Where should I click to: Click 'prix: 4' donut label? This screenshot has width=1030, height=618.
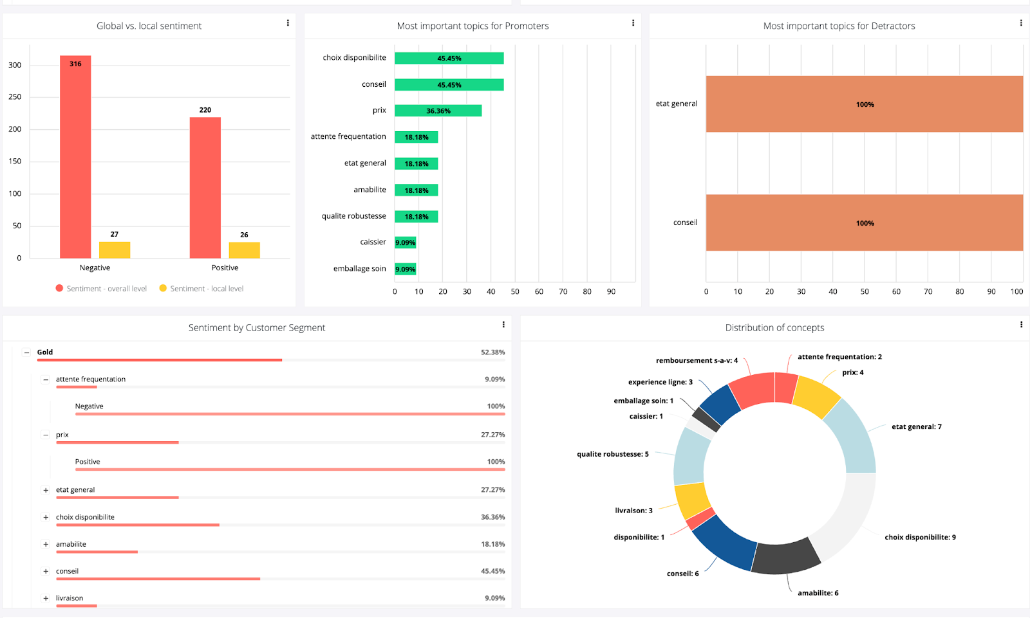[x=853, y=373]
